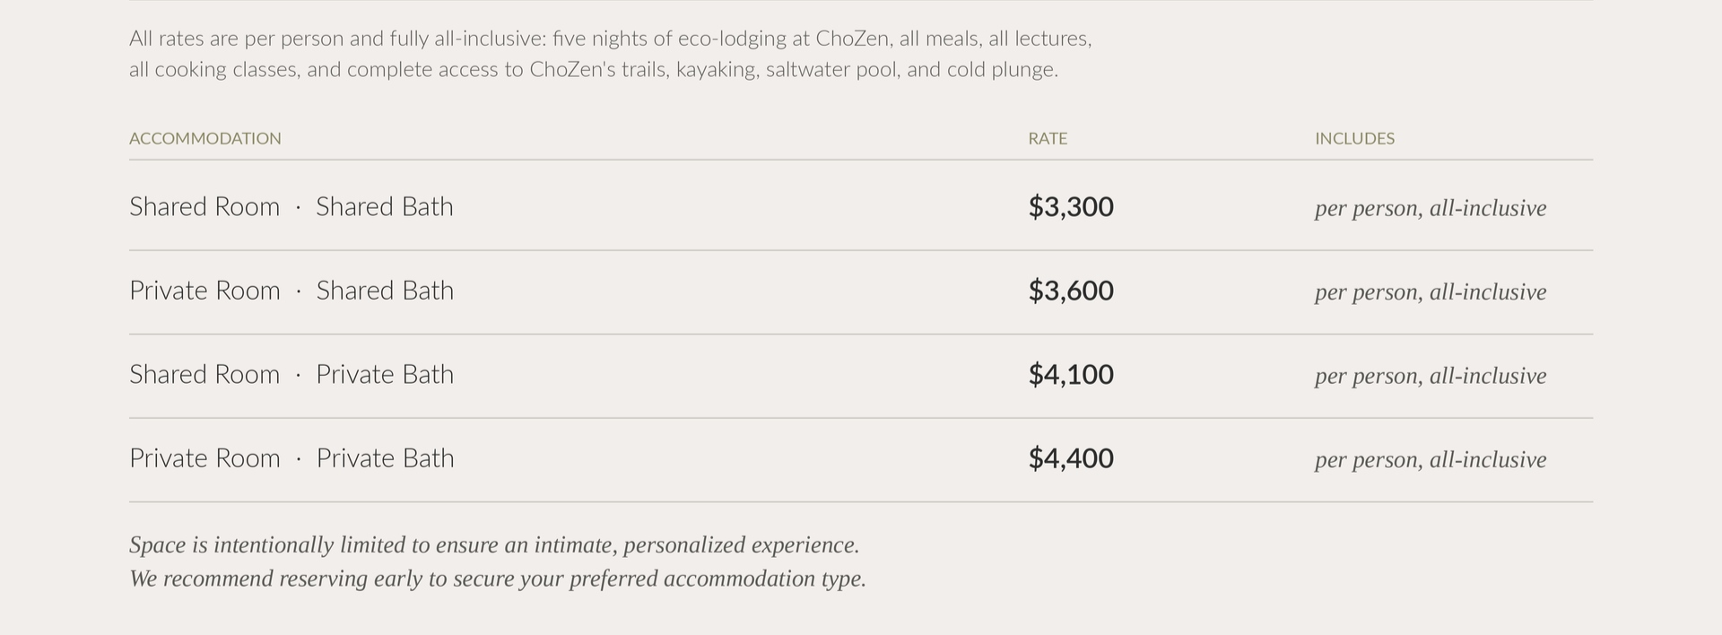Viewport: 1722px width, 635px height.
Task: Click the $3,300 rate
Action: click(x=1071, y=206)
